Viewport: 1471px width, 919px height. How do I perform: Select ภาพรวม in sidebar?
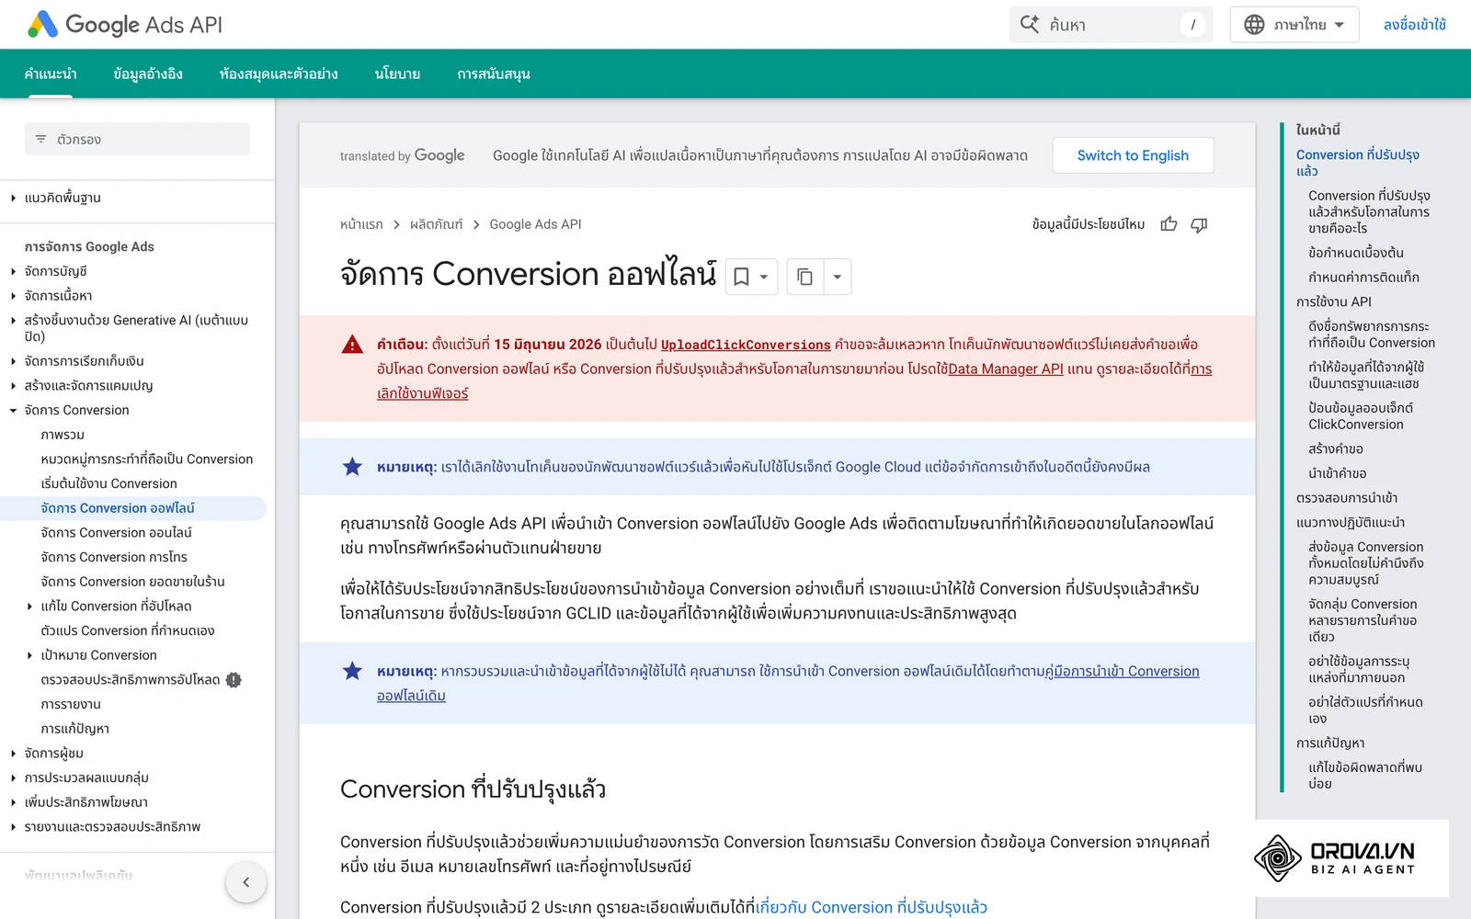63,435
